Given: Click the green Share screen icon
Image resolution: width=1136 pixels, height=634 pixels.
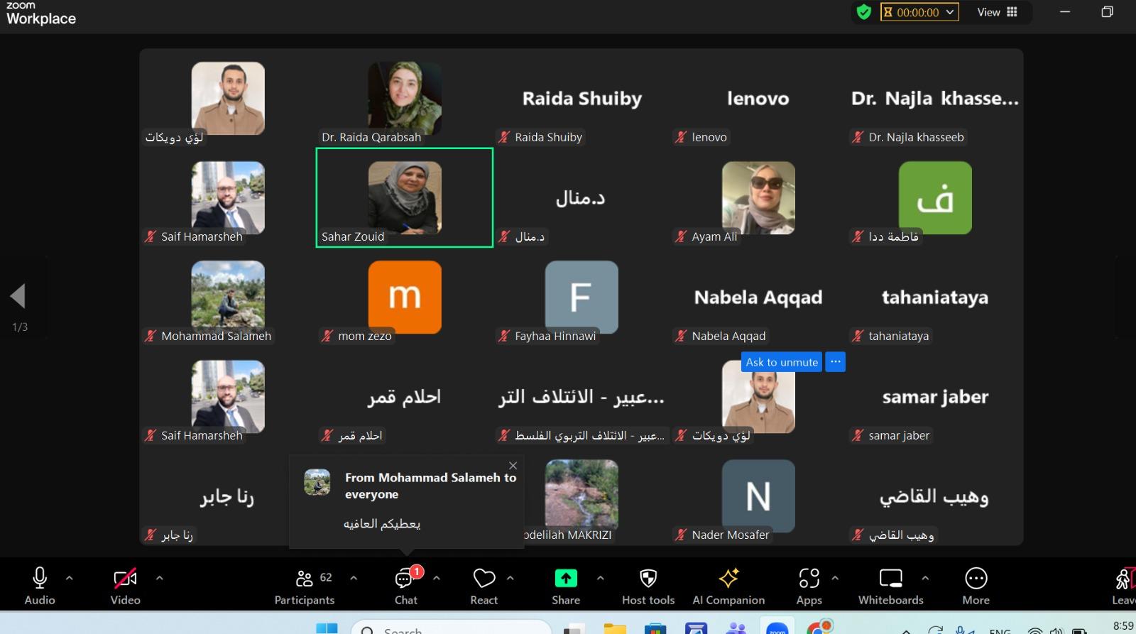Looking at the screenshot, I should tap(566, 579).
